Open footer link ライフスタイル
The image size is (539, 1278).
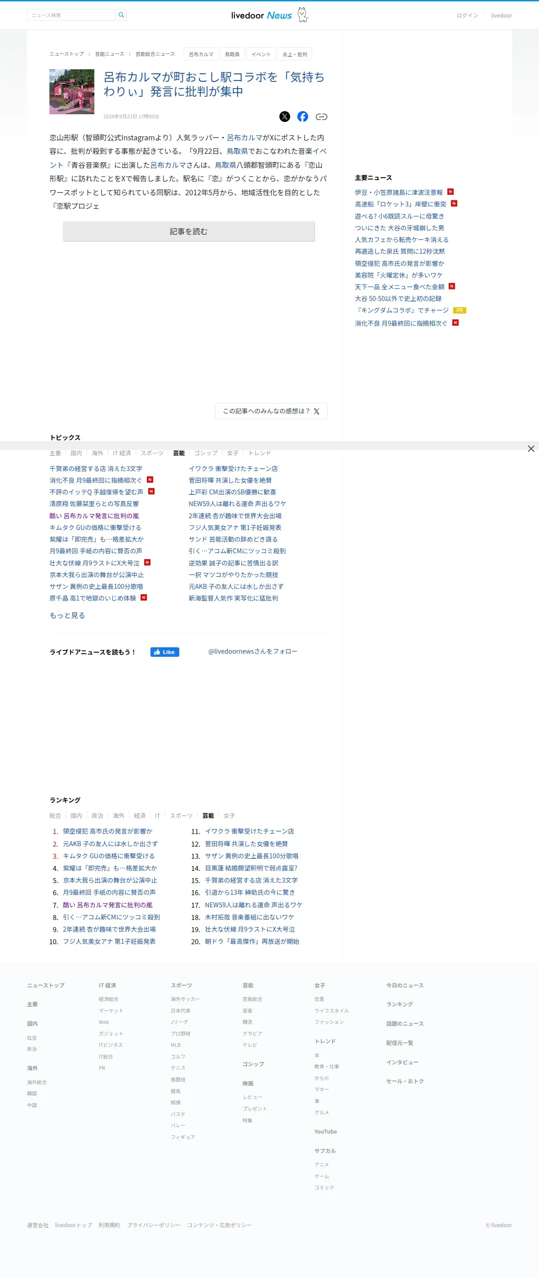click(x=331, y=1011)
